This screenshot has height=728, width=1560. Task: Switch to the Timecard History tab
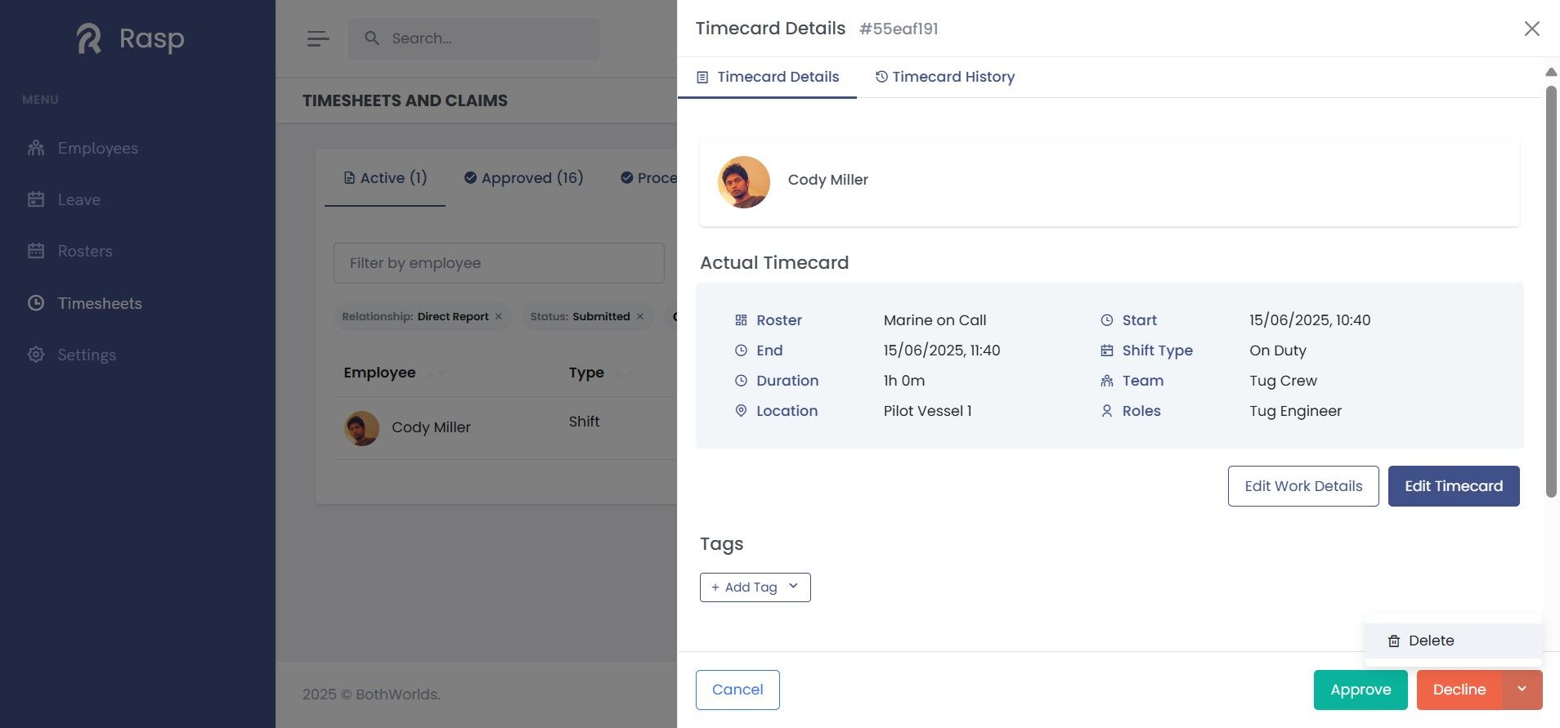[944, 77]
